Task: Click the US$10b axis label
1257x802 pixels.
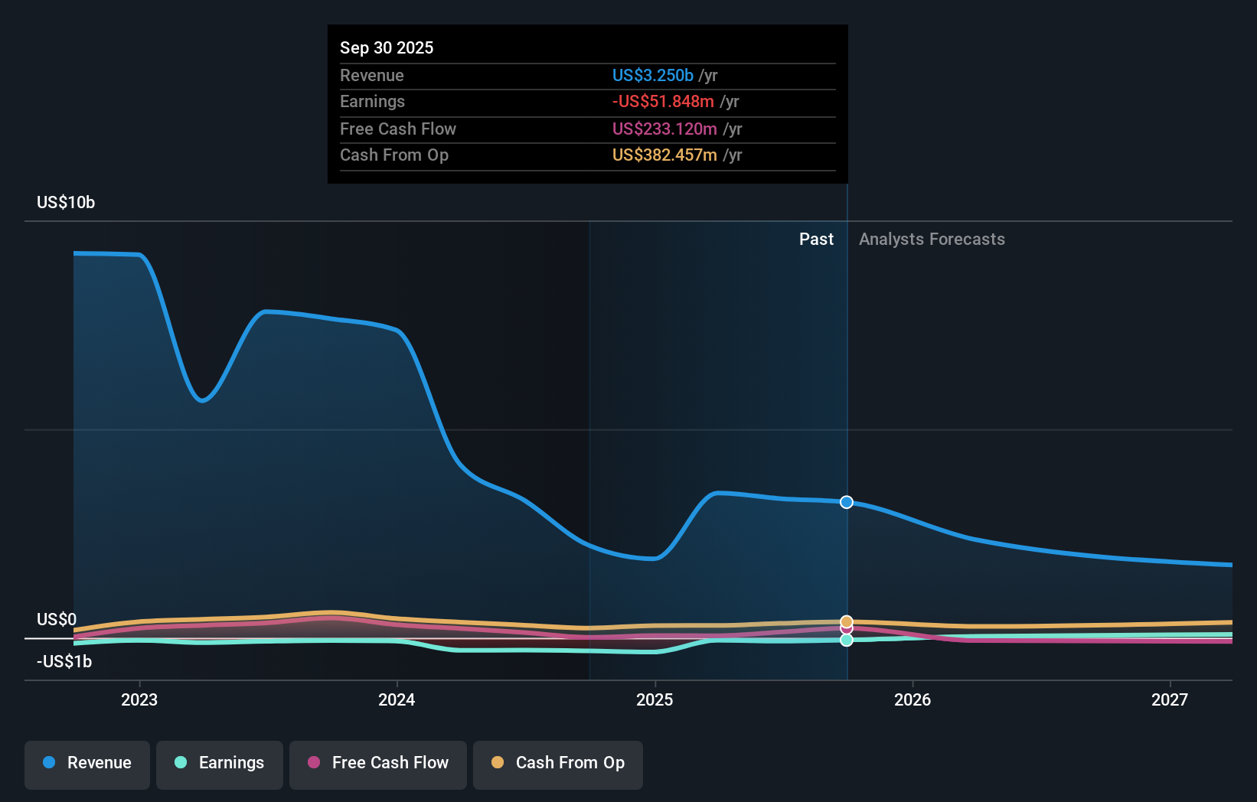Action: pyautogui.click(x=65, y=202)
